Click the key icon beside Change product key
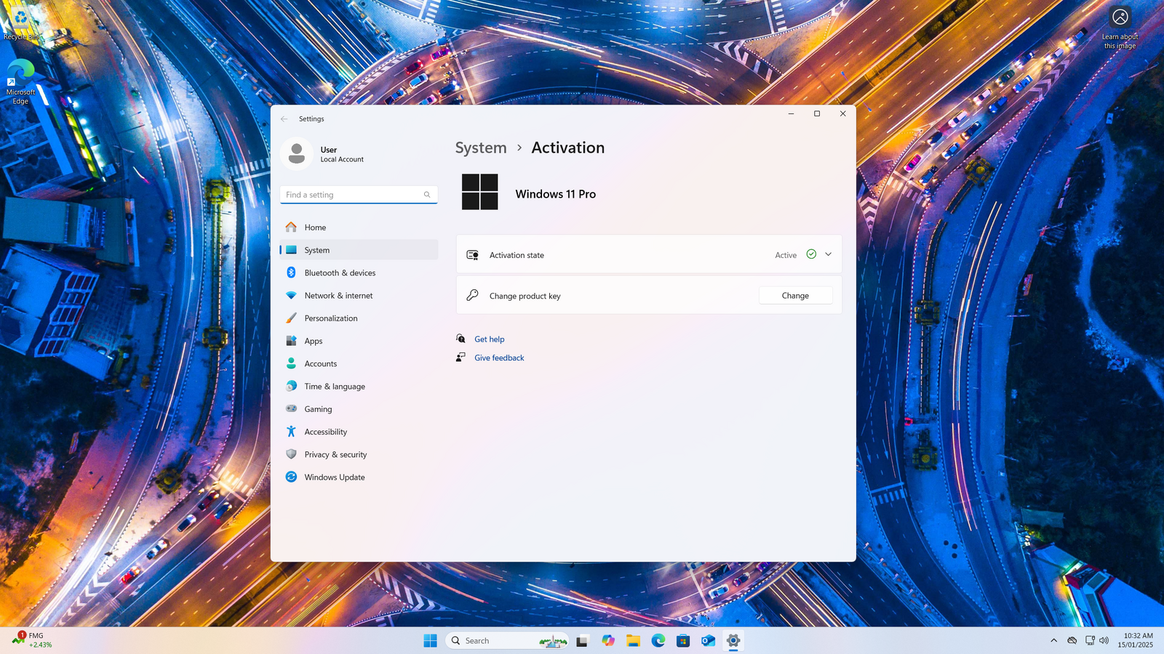 472,295
